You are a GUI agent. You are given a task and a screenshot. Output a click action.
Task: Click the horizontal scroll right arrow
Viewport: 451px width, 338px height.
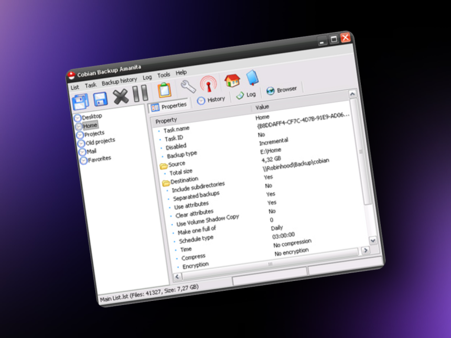click(366, 250)
